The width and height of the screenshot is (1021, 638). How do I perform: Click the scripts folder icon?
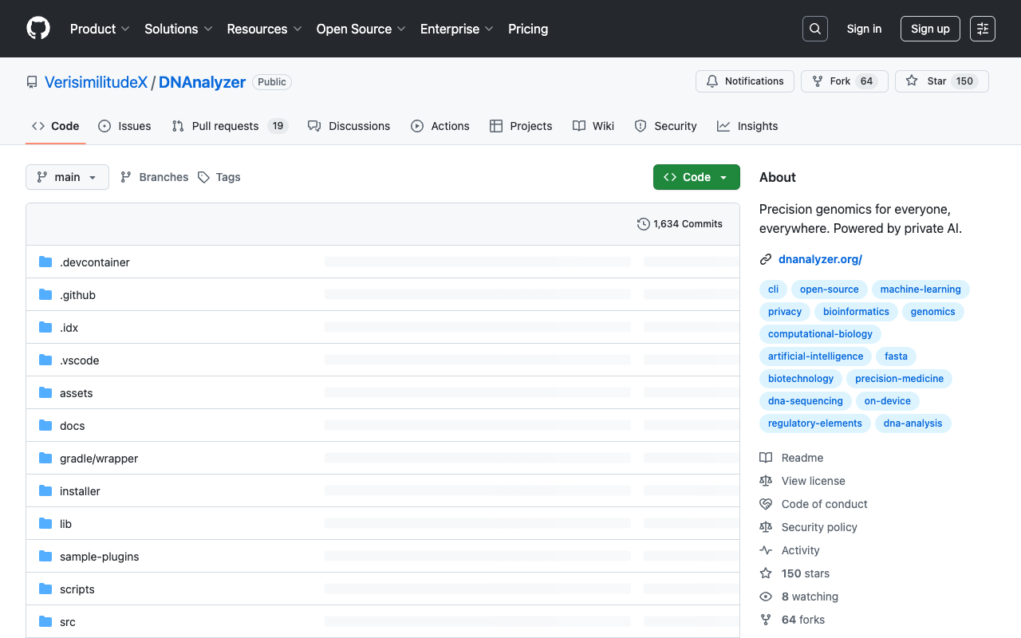(45, 589)
